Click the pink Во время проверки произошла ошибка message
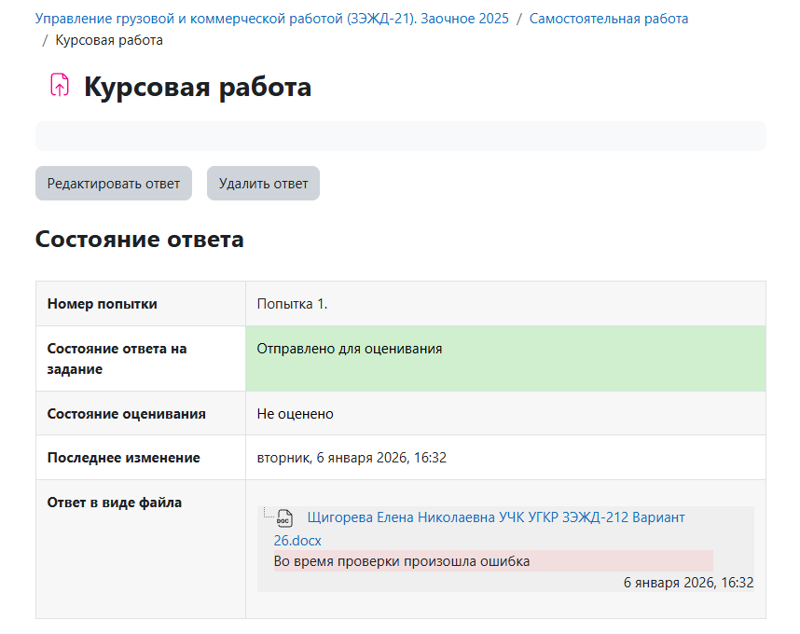Screen dimensions: 800x634 pos(493,561)
